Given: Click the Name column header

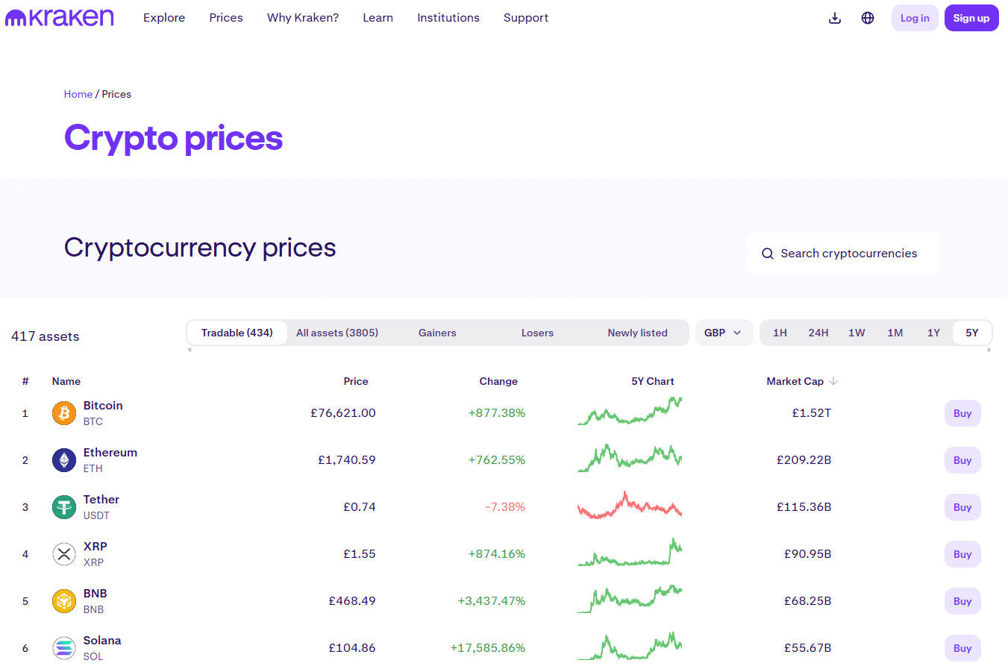Looking at the screenshot, I should click(66, 381).
